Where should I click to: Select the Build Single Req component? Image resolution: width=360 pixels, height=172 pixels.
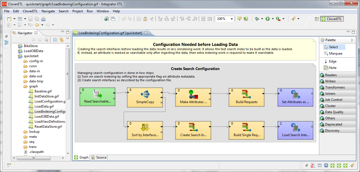click(x=247, y=130)
